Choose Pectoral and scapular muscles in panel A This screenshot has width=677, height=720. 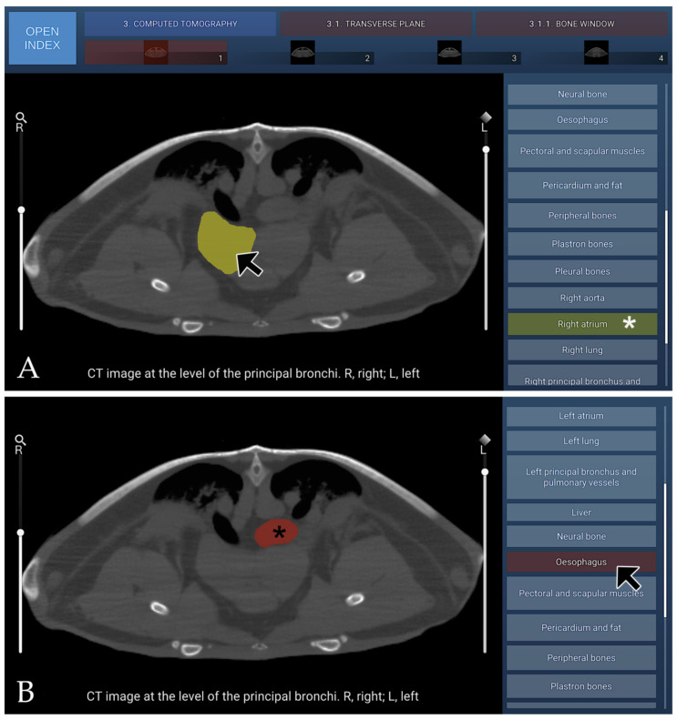click(x=582, y=151)
